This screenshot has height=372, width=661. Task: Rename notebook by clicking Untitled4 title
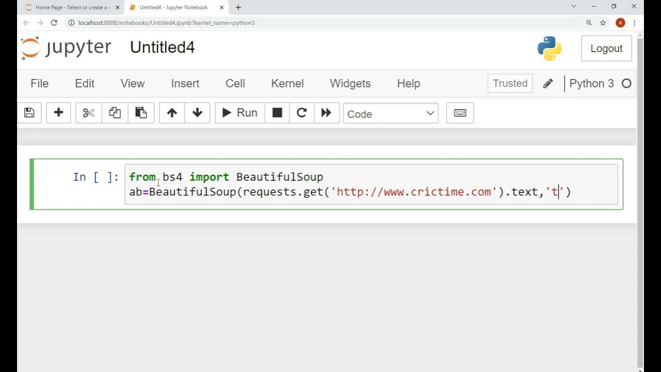(162, 48)
